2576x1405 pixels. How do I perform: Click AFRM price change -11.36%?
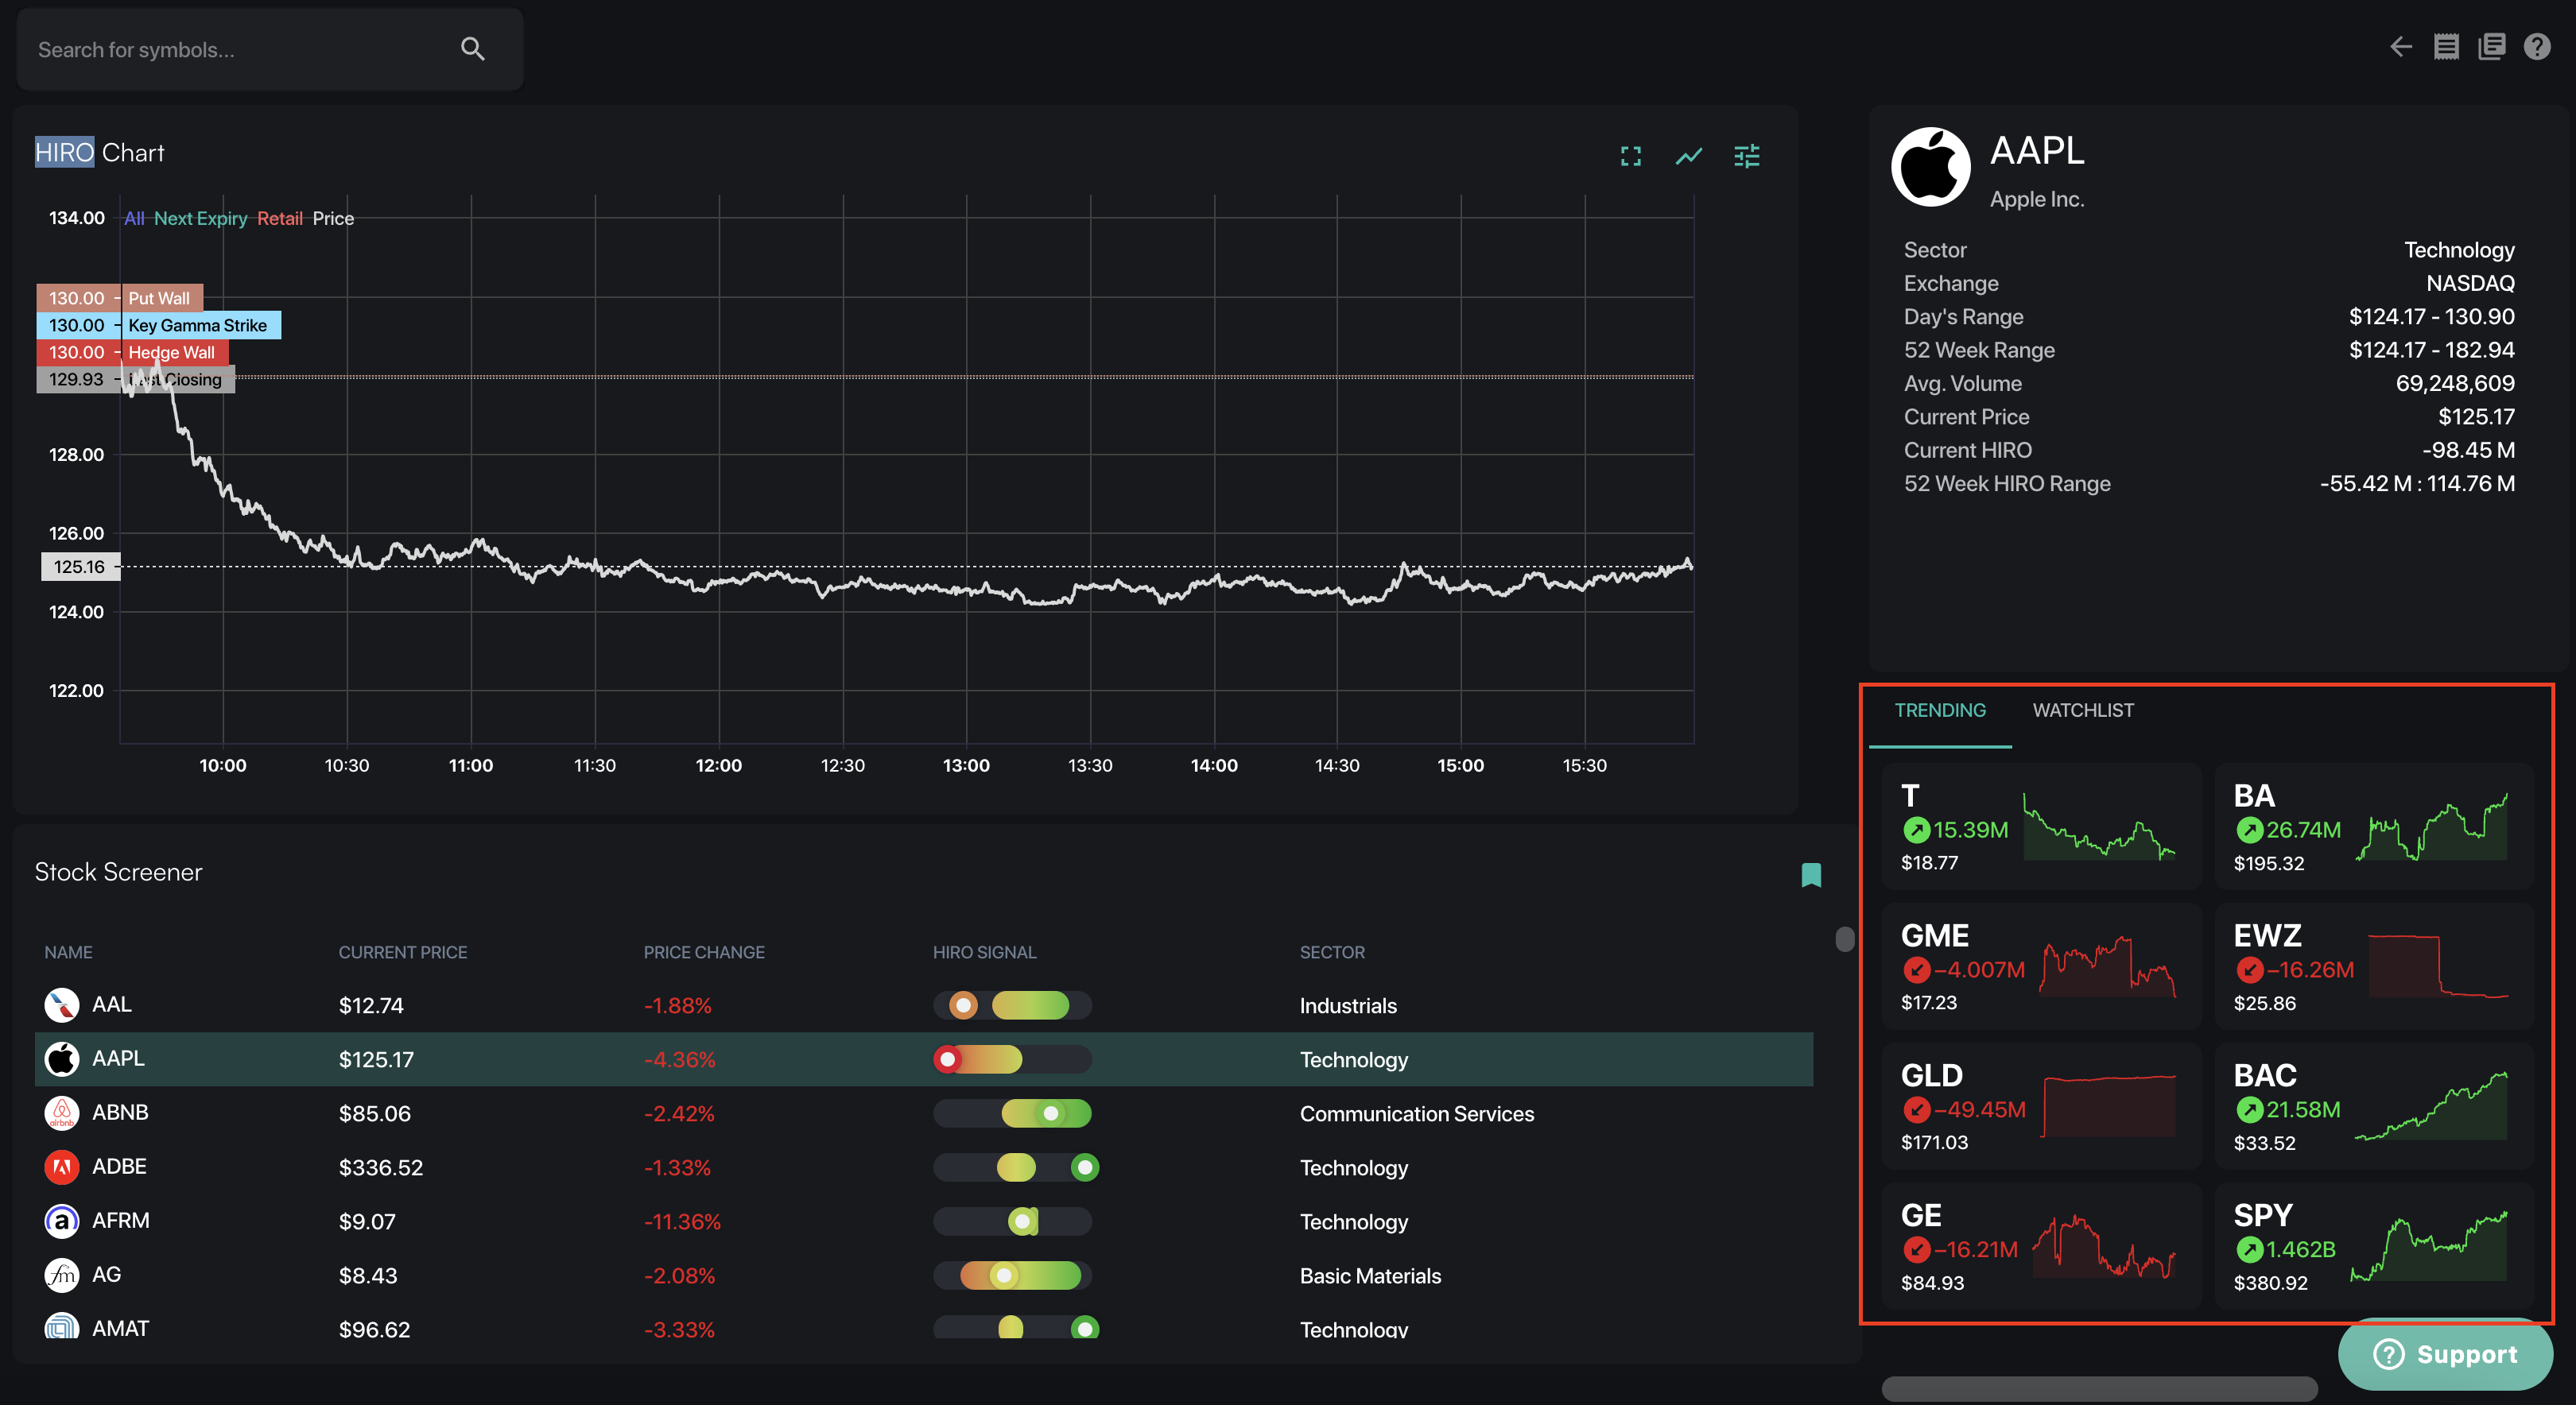click(682, 1221)
